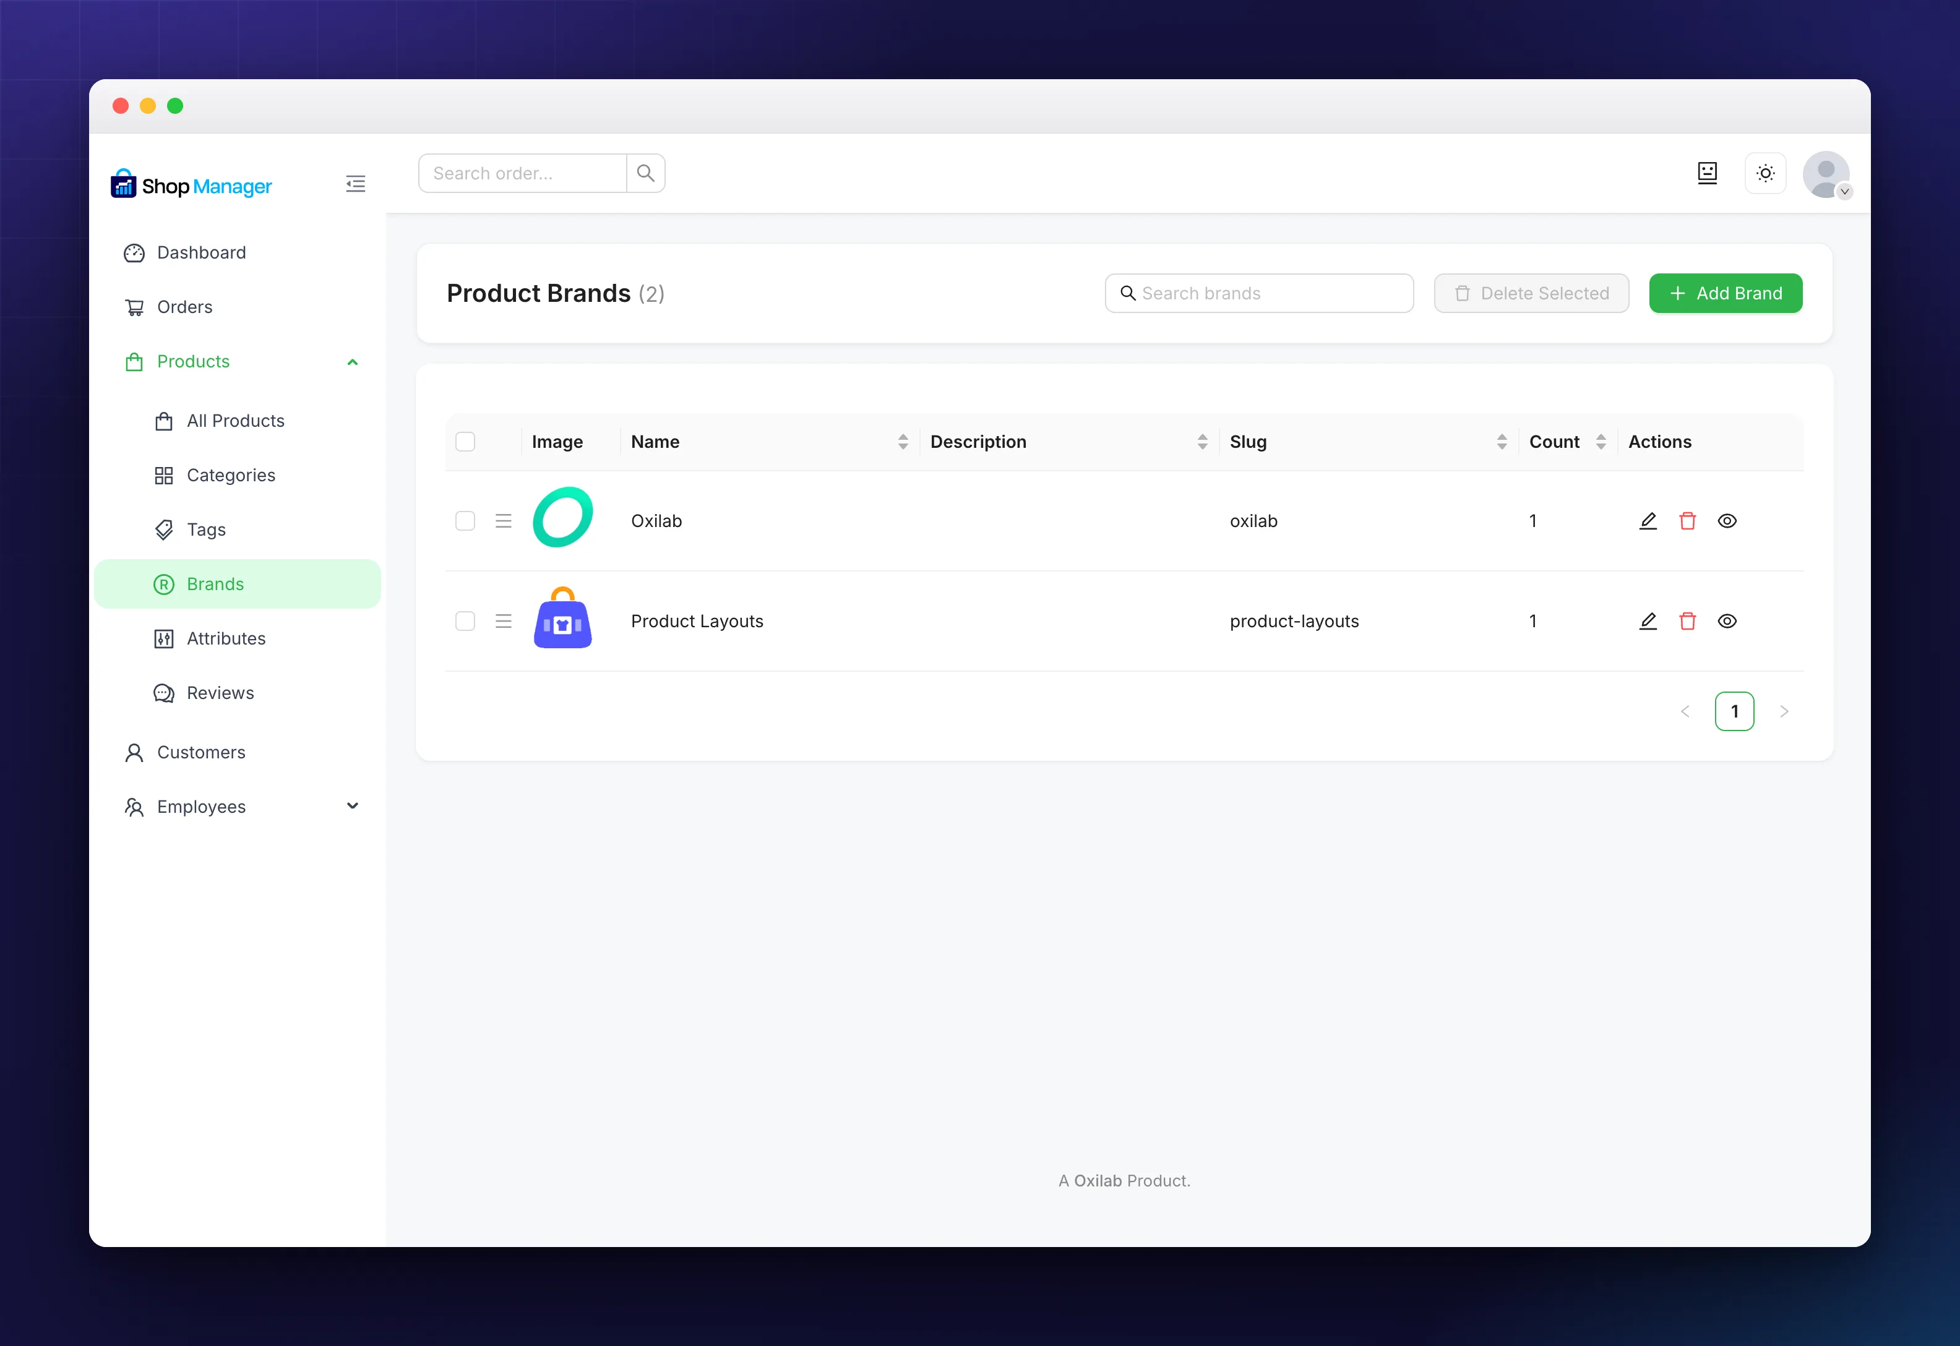The height and width of the screenshot is (1346, 1960).
Task: Select the Brands submenu item
Action: pos(237,585)
